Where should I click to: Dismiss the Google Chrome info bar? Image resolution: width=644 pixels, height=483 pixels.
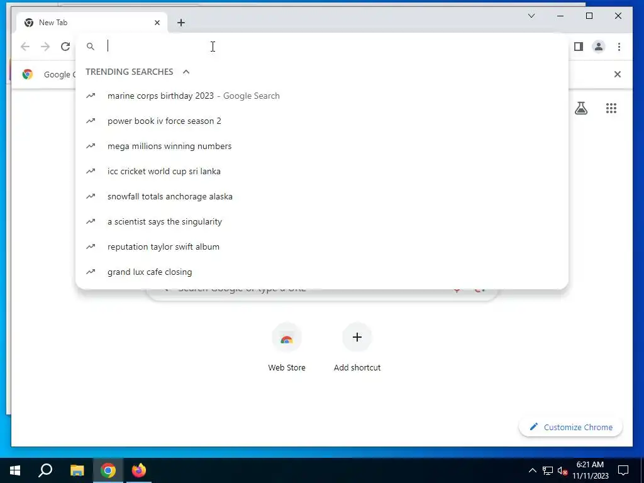click(618, 74)
